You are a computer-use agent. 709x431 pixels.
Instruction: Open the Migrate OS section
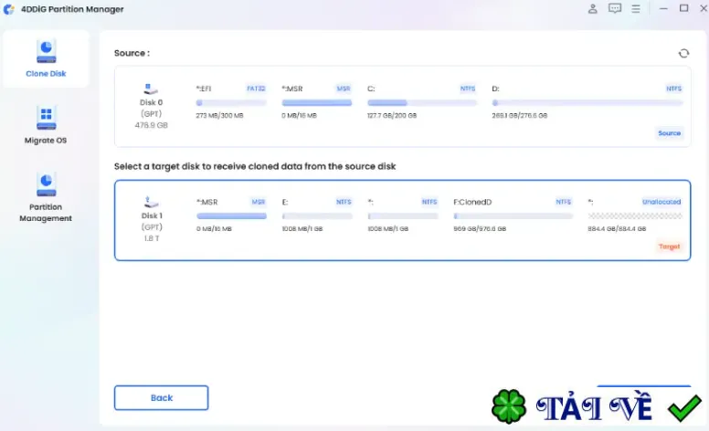coord(46,125)
